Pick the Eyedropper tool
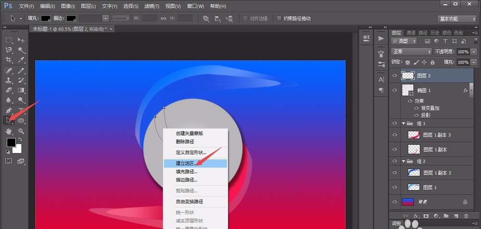The height and width of the screenshot is (229, 481). (21, 60)
